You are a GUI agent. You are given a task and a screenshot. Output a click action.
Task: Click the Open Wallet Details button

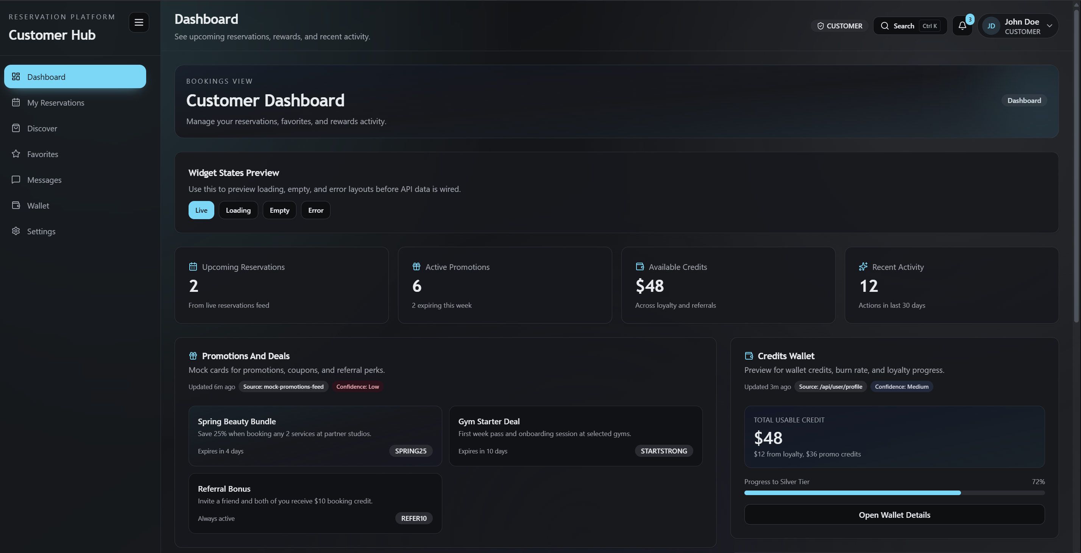pyautogui.click(x=894, y=515)
